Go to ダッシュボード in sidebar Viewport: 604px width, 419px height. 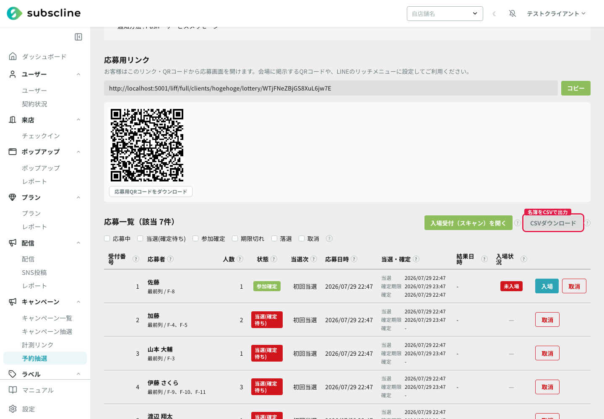[45, 57]
